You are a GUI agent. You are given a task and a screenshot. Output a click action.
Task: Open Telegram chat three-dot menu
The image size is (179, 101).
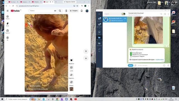point(168,14)
